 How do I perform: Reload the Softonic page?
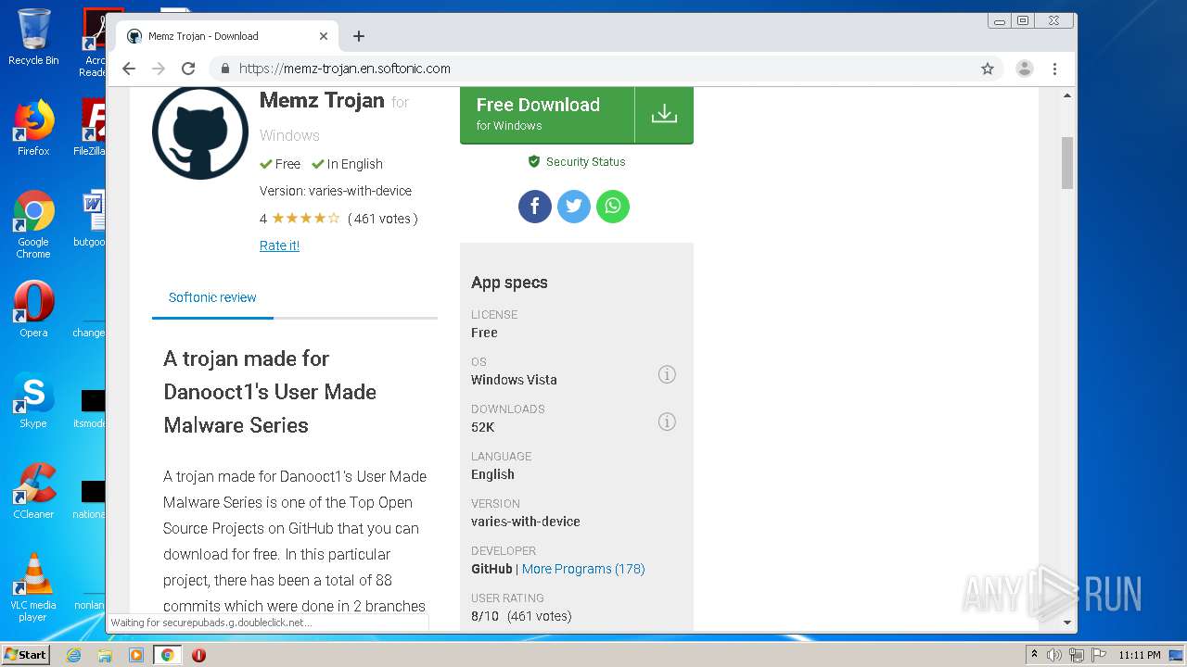pos(188,69)
